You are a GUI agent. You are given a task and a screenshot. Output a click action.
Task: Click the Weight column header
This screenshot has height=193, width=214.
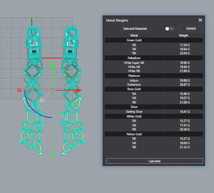point(184,35)
